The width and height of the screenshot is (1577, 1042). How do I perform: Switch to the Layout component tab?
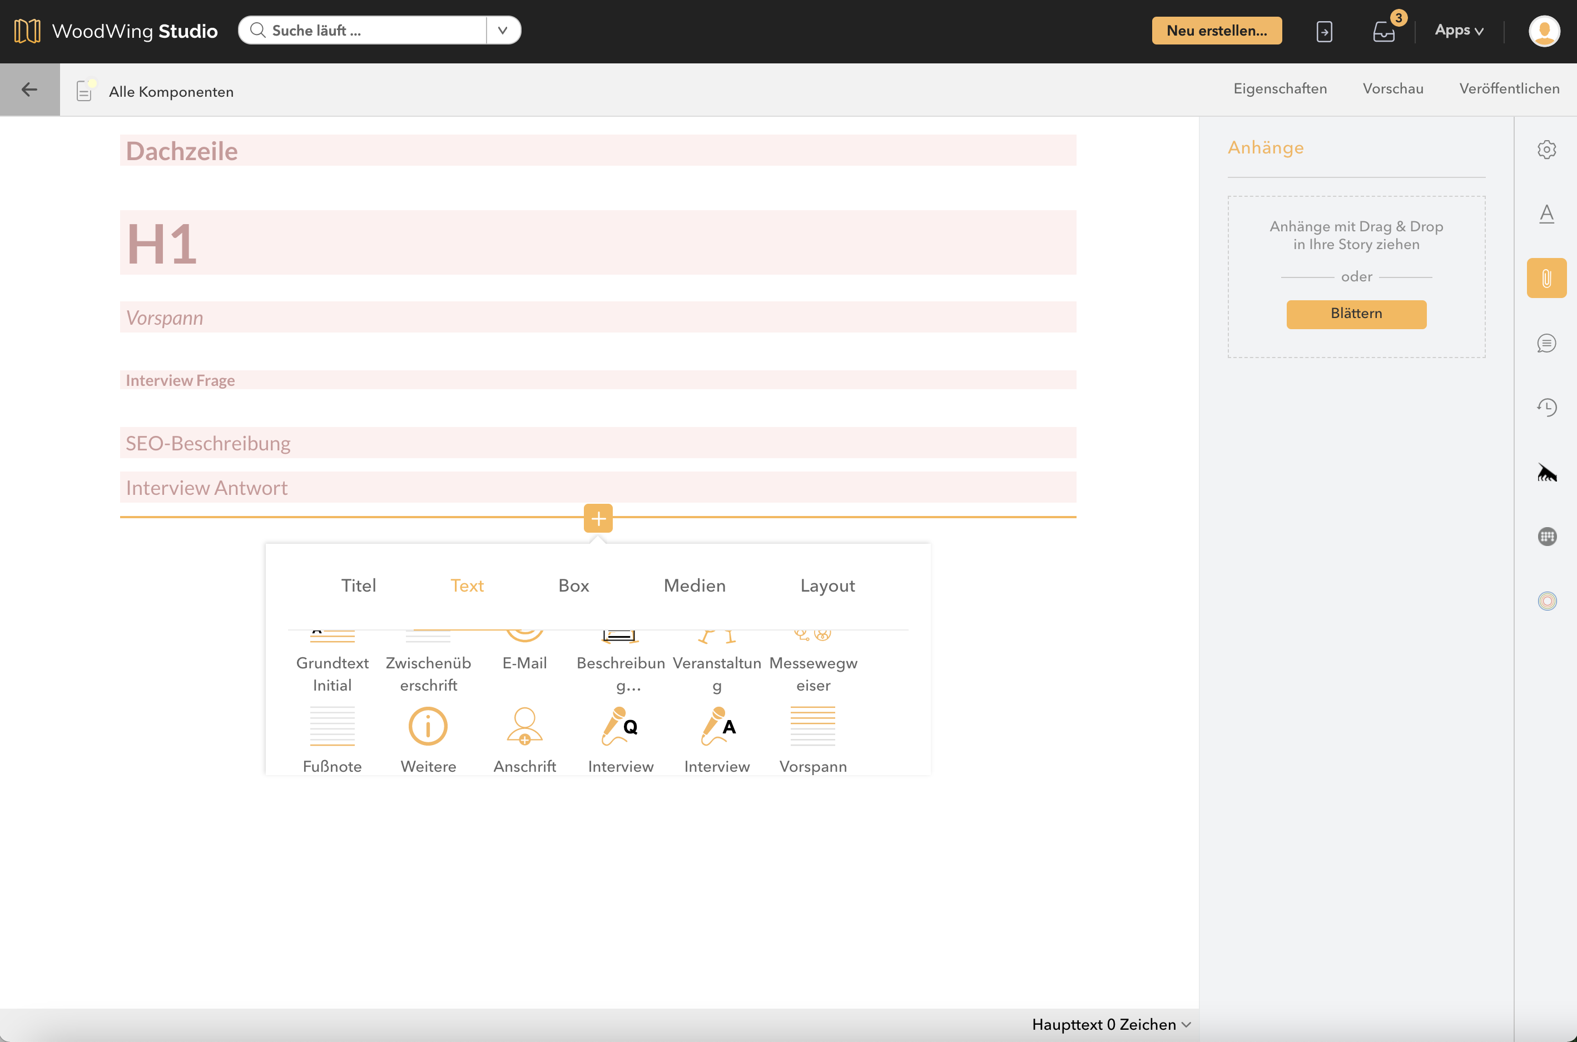click(827, 585)
